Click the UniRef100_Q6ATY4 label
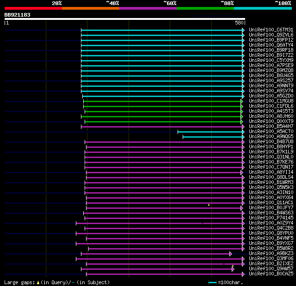This screenshot has width=296, height=286. coord(271,45)
